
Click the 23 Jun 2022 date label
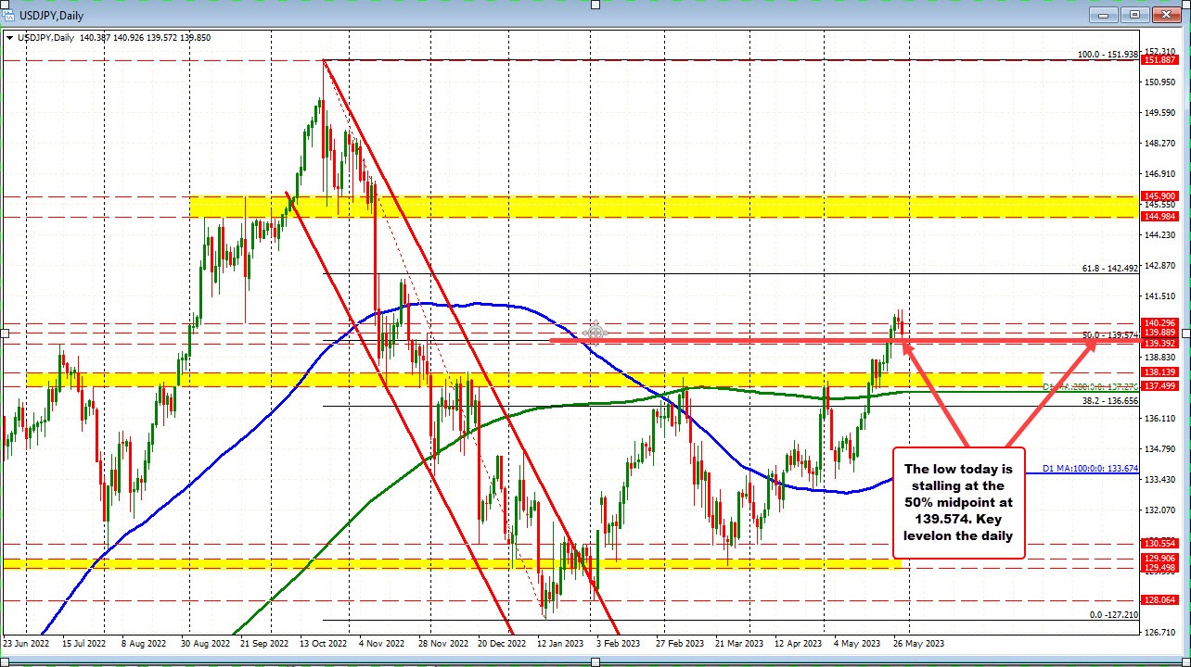click(x=26, y=643)
